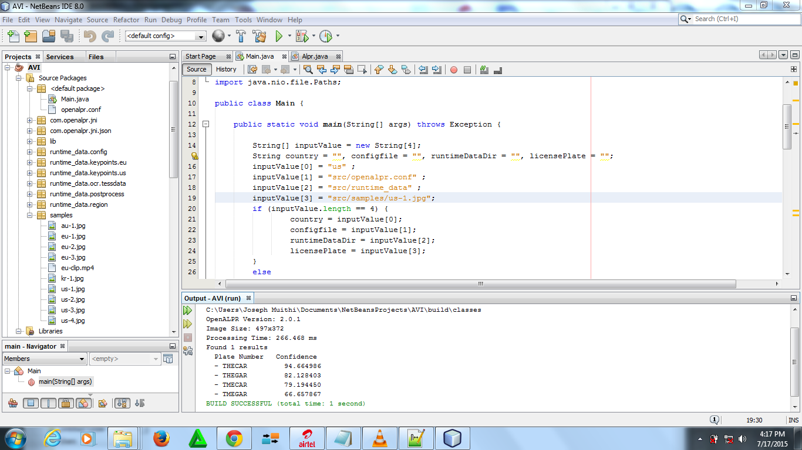Click the editor Last Edit icon
802x450 pixels.
coord(252,70)
